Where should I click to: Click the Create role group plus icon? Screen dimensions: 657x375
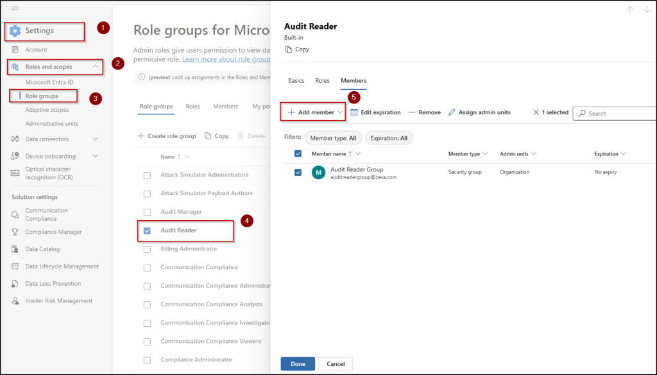(141, 136)
